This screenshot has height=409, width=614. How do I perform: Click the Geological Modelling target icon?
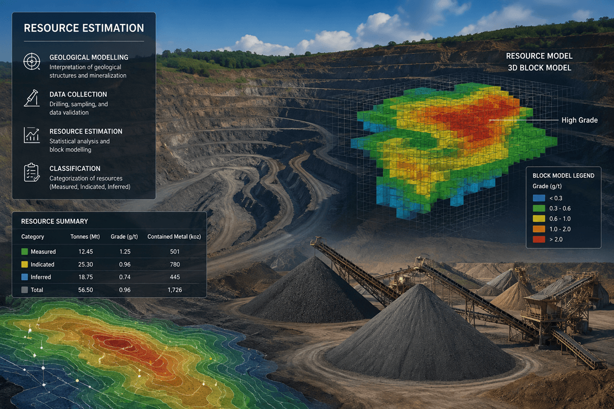point(32,62)
